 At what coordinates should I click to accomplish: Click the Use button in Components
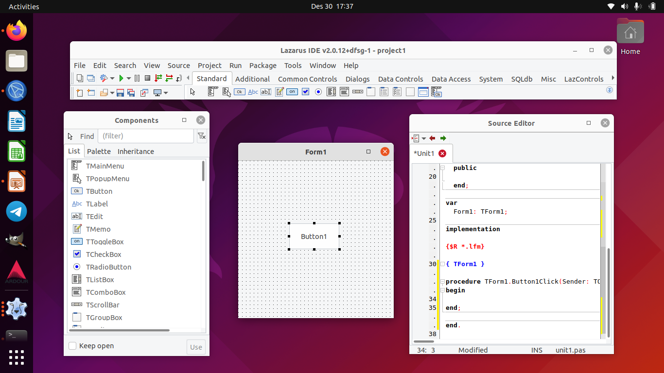point(196,347)
